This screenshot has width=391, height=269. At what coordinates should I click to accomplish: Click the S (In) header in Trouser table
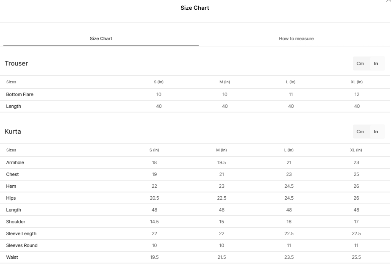click(x=159, y=82)
